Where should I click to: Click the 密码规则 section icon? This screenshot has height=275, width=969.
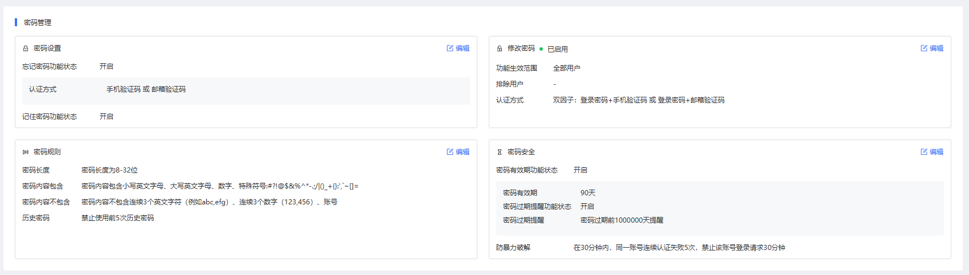click(26, 152)
